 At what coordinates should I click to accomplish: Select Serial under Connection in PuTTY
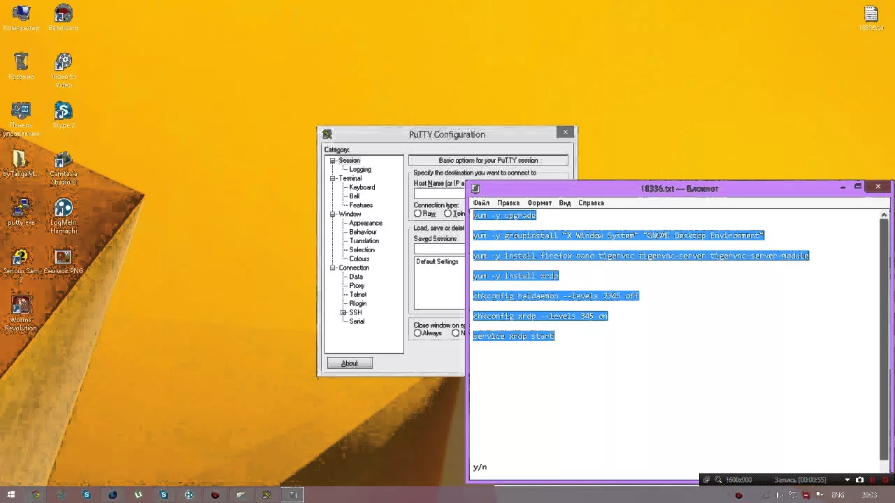click(x=357, y=322)
